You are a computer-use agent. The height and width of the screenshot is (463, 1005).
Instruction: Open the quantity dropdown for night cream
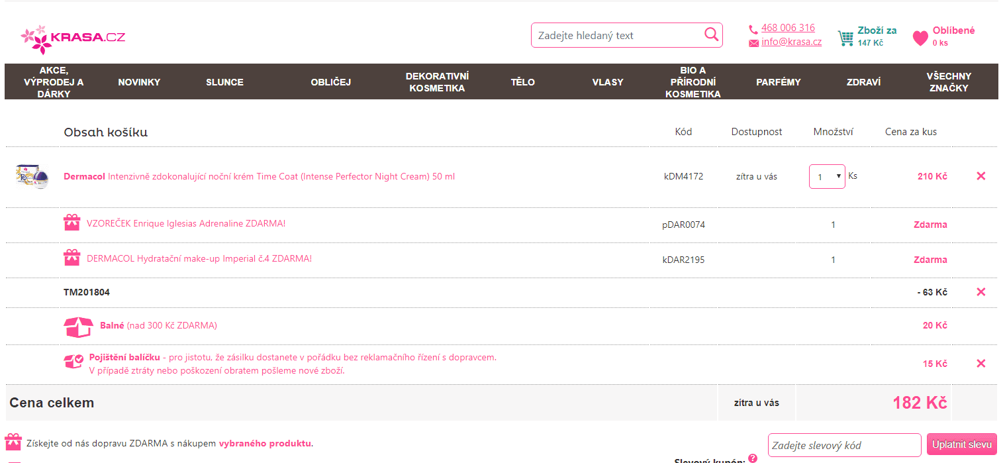click(827, 177)
